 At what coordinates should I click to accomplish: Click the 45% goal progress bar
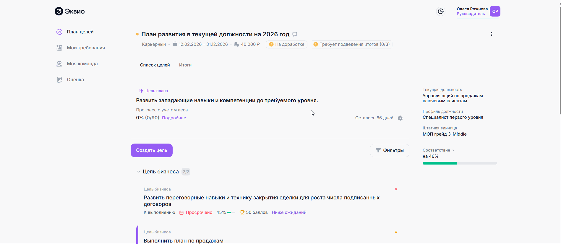click(231, 213)
